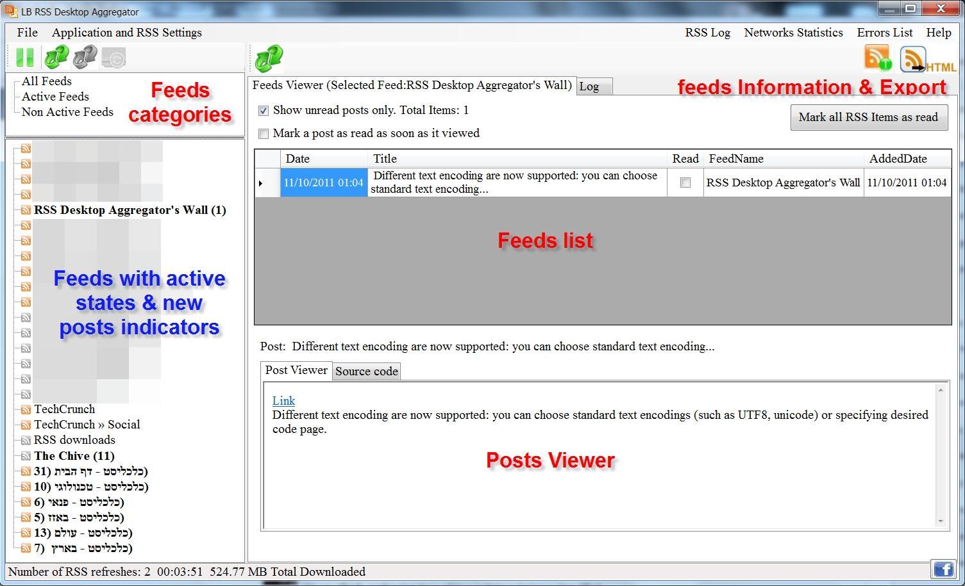Sort by the AddedDate column header

point(907,159)
